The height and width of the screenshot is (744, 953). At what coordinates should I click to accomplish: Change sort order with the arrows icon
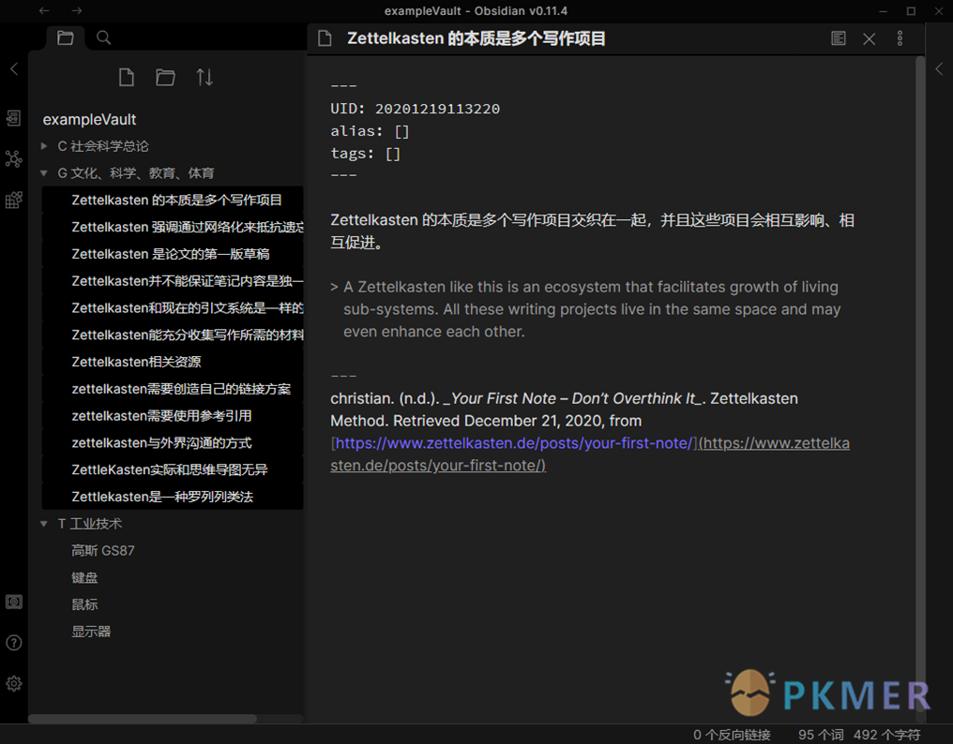pos(204,77)
